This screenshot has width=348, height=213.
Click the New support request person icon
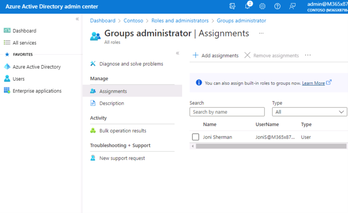tap(93, 158)
